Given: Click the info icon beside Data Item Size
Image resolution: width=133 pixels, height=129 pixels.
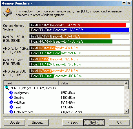Looking at the screenshot, I should click(x=11, y=112).
